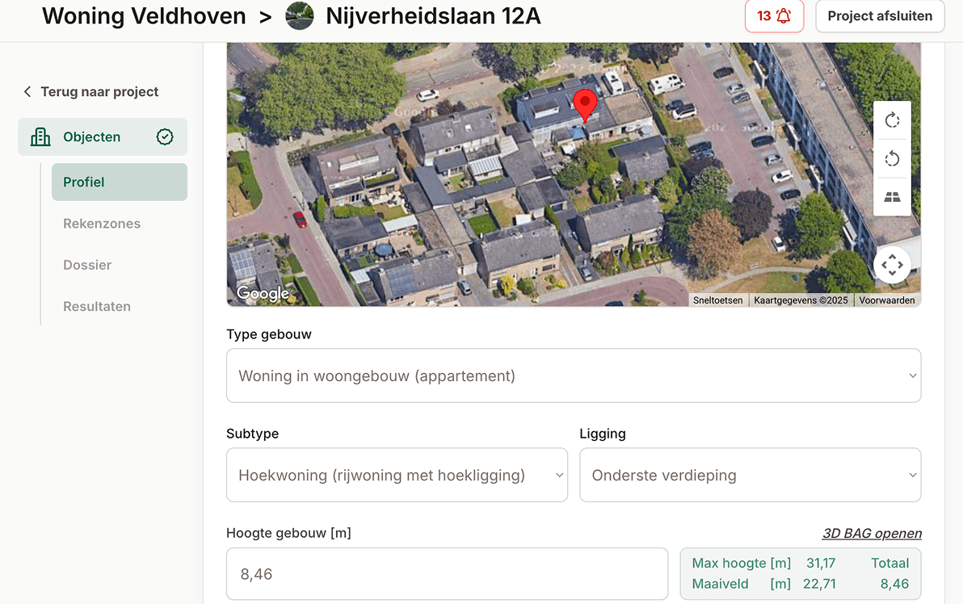Image resolution: width=963 pixels, height=604 pixels.
Task: Click the checkmark badge next to Objecten
Action: (165, 136)
